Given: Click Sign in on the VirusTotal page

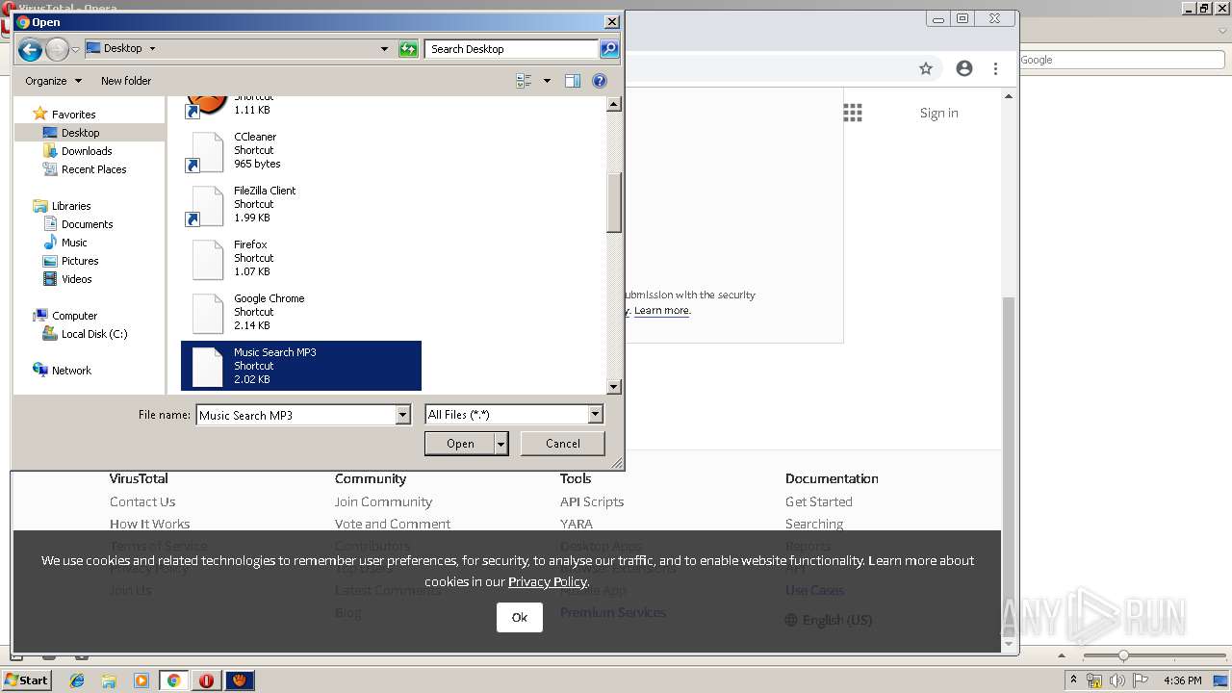Looking at the screenshot, I should (938, 113).
